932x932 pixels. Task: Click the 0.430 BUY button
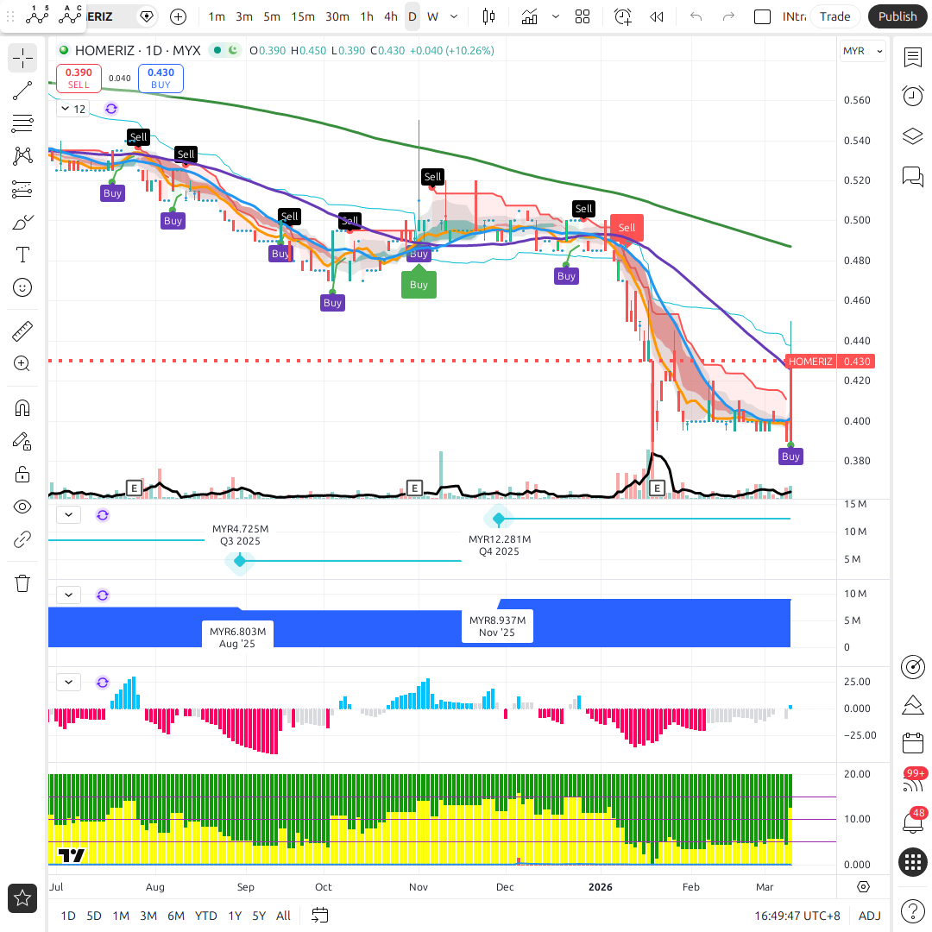click(x=161, y=79)
